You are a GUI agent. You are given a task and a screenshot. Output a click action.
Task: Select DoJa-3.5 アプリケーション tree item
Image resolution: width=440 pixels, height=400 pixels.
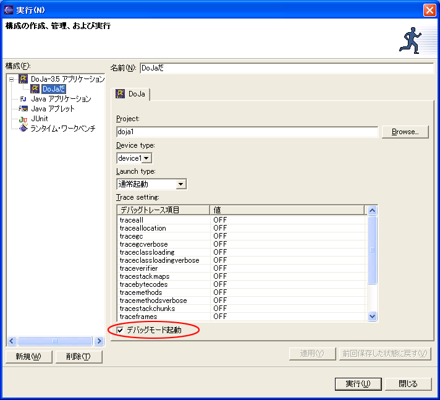(x=67, y=79)
